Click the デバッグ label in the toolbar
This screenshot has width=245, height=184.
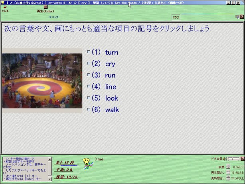click(53, 17)
